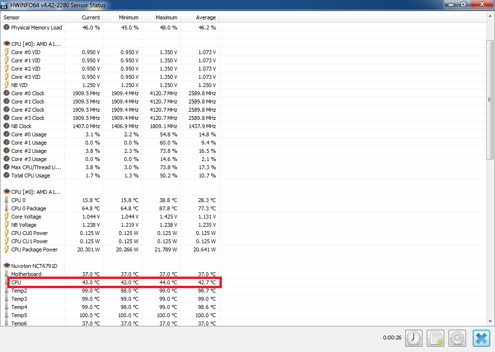Click chip icon of Nuvoton NCT6791D group
Viewport: 495px width, 352px height.
pos(7,266)
